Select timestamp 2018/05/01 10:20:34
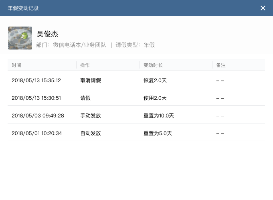The height and width of the screenshot is (200, 273). pos(37,133)
